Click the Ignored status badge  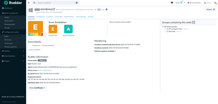[x=37, y=10]
